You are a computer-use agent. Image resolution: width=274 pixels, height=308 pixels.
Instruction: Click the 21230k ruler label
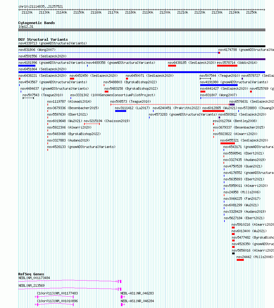point(217,12)
